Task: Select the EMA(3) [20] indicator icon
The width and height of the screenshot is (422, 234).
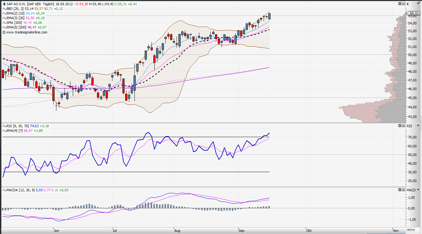Action: pos(4,18)
